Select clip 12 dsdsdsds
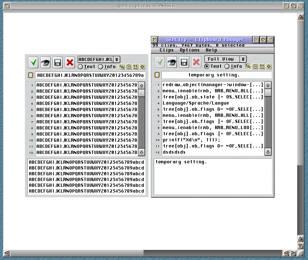This screenshot has height=260, width=308. tap(213, 152)
